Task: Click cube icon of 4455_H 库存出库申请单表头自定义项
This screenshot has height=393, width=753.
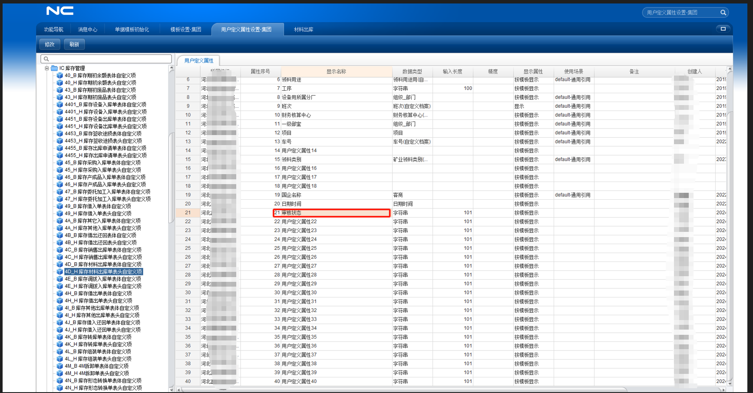Action: coord(60,155)
